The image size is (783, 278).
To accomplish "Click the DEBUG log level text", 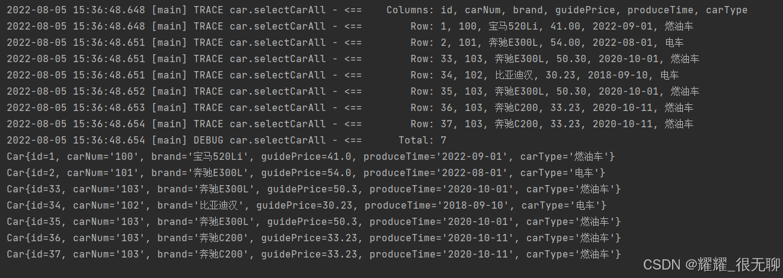I will pos(209,141).
